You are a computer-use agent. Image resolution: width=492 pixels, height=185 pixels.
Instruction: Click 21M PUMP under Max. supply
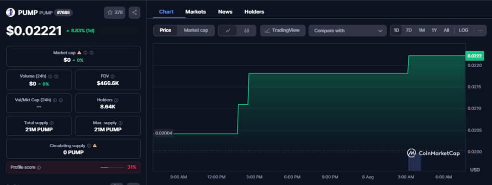coord(108,130)
